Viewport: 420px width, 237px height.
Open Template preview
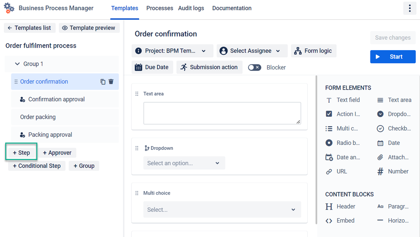click(x=89, y=28)
